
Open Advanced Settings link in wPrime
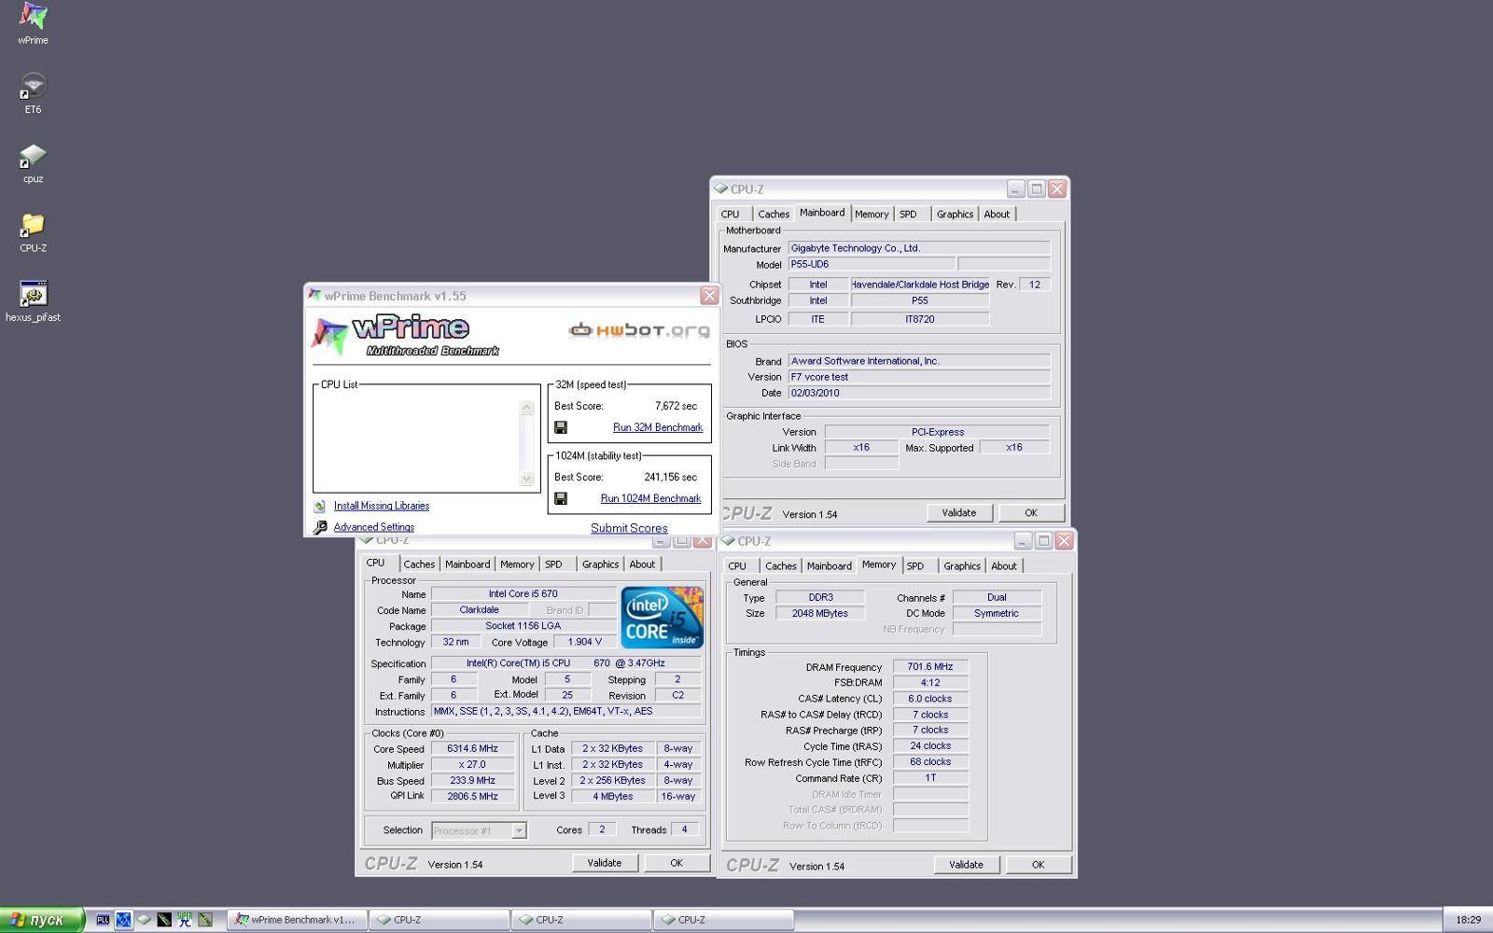[x=374, y=527]
